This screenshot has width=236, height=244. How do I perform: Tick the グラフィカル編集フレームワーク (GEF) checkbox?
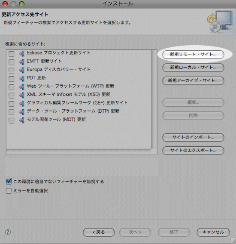click(x=11, y=104)
